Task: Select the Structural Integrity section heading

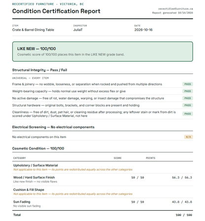Action: pyautogui.click(x=39, y=70)
